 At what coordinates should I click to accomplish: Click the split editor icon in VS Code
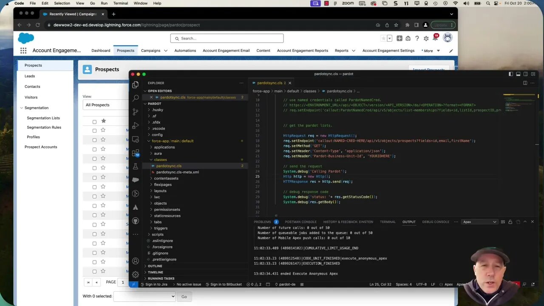[525, 83]
